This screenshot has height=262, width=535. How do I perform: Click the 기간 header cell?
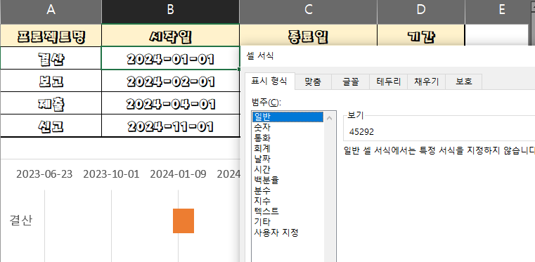coord(421,35)
